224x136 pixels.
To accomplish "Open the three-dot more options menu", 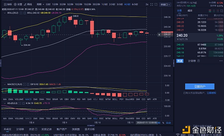I will coord(221,61).
